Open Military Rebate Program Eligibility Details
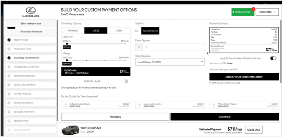This screenshot has width=282, height=137. (223, 106)
